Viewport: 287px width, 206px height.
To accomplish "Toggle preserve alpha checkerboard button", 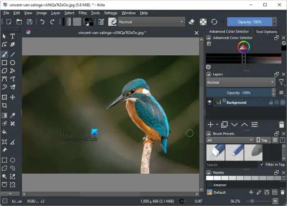I will click(203, 22).
